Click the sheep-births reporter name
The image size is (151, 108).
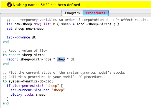tap(34, 55)
